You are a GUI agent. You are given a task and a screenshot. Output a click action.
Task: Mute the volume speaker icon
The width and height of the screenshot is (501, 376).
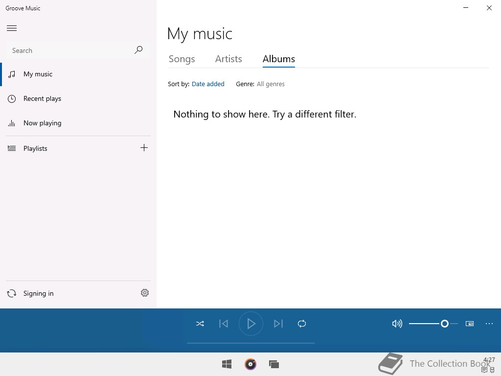tap(397, 324)
